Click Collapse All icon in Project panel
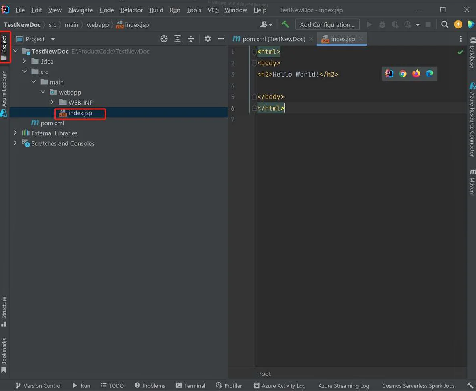Screen dimensions: 476x391 191,39
